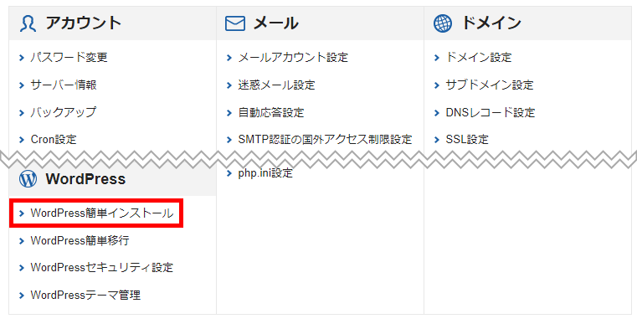The width and height of the screenshot is (637, 329).
Task: Click chevron beside DNSレコード設定
Action: click(x=437, y=112)
